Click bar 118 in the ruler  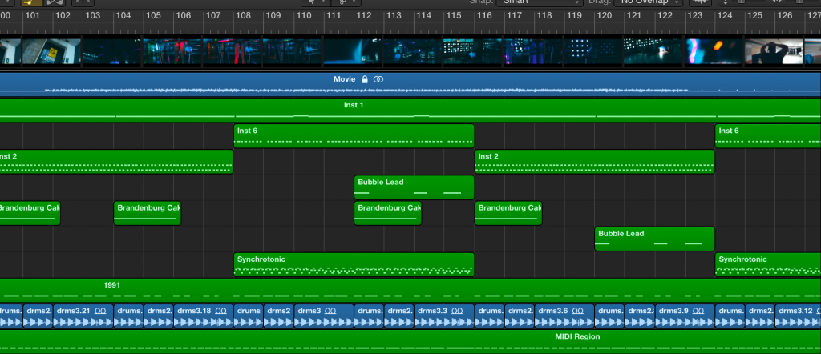coord(544,16)
